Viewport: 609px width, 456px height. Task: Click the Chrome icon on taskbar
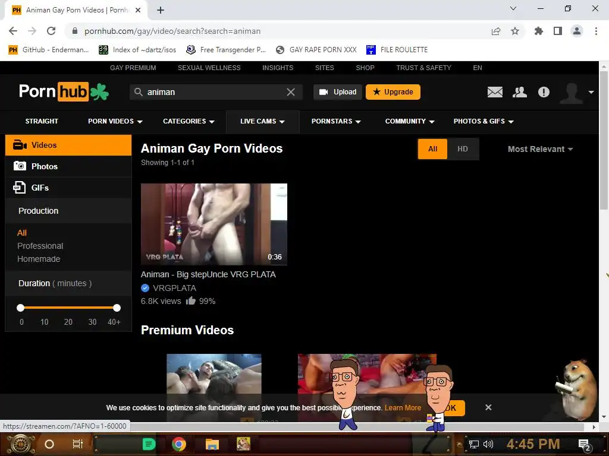179,444
